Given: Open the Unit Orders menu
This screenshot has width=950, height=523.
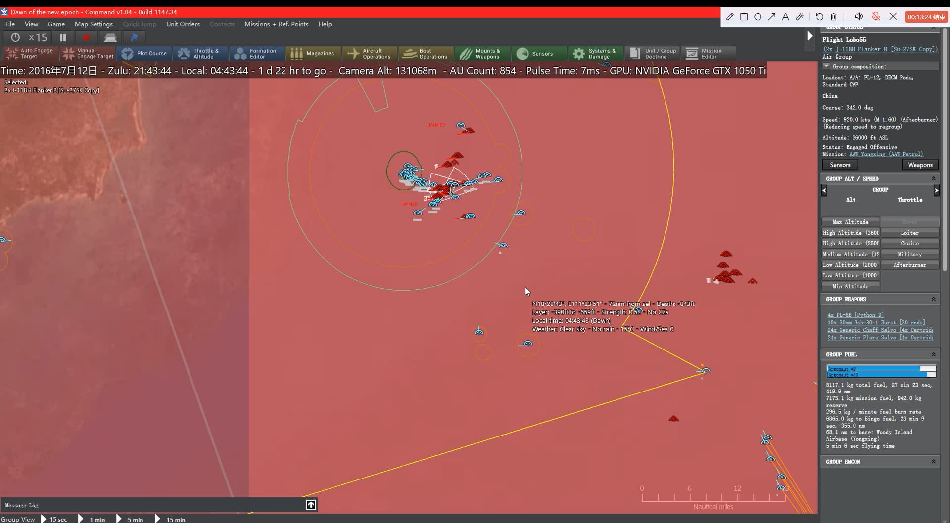Looking at the screenshot, I should coord(183,24).
